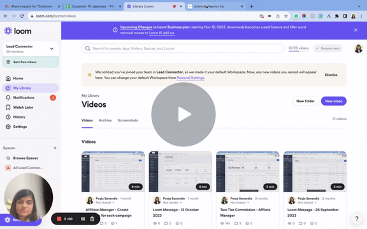Switch to the Screenshots tab
The width and height of the screenshot is (367, 229).
tap(127, 120)
